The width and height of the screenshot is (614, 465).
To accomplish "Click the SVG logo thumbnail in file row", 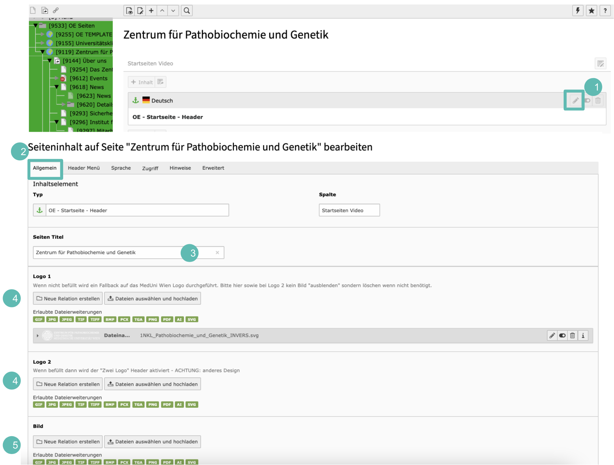I will click(x=71, y=335).
